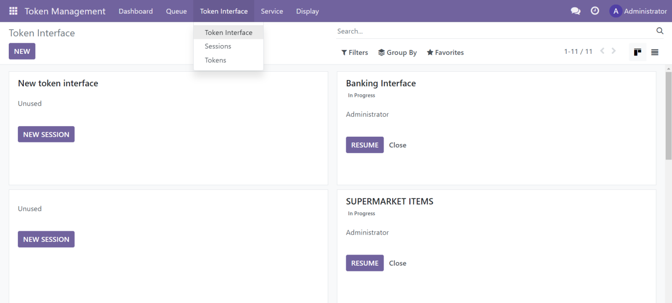The image size is (672, 303).
Task: Go to previous page arrow
Action: (x=602, y=51)
